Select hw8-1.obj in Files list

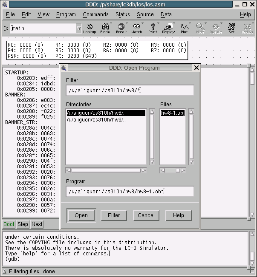(x=173, y=113)
